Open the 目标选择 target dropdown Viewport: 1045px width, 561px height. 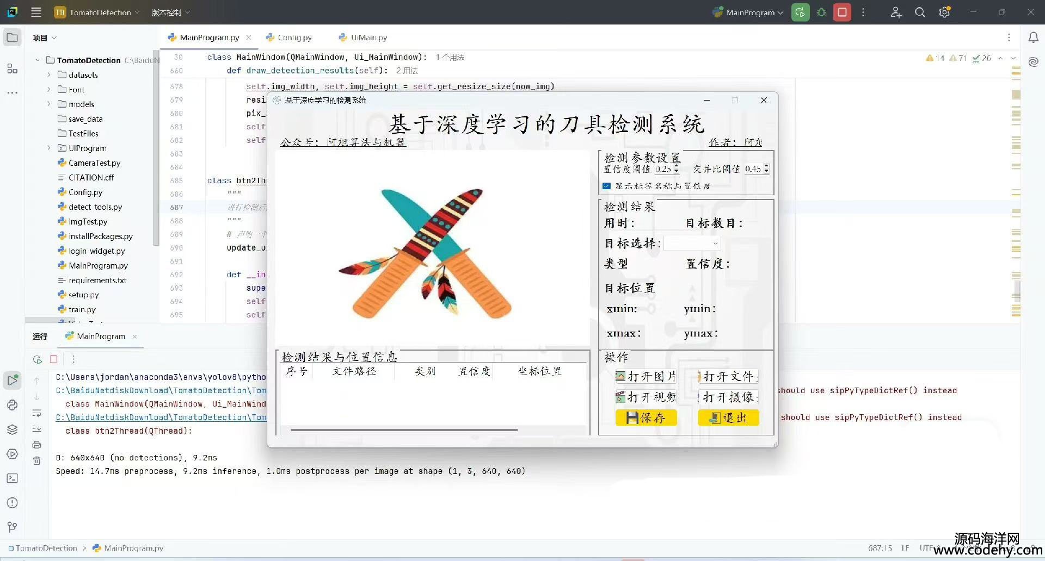(692, 244)
